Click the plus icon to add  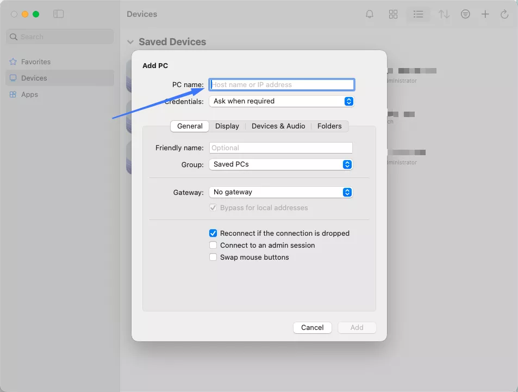(485, 14)
